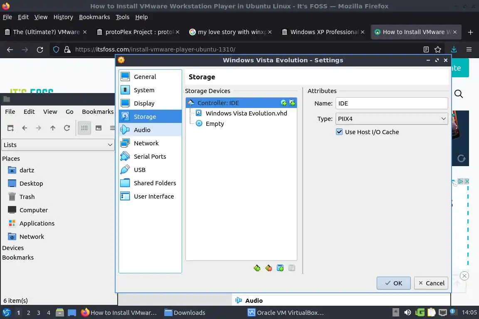479x319 pixels.
Task: Click remove selected controller icon
Action: pos(269,268)
